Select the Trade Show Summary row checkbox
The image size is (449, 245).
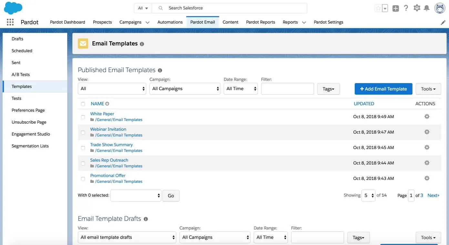click(x=83, y=148)
